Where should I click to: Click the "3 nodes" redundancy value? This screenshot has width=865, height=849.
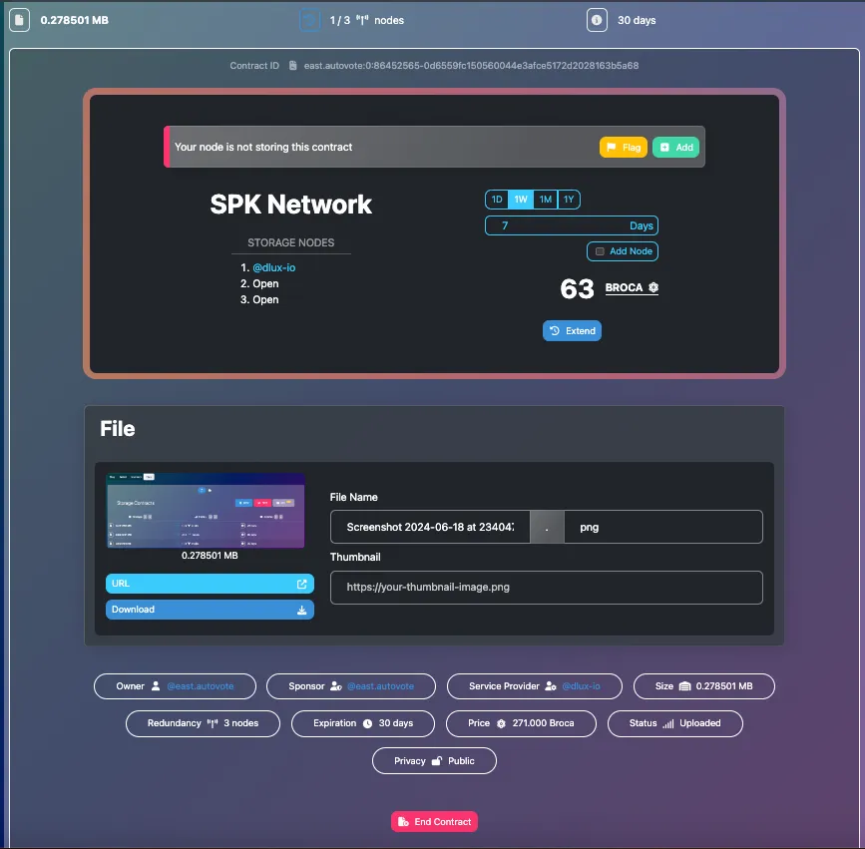point(241,723)
